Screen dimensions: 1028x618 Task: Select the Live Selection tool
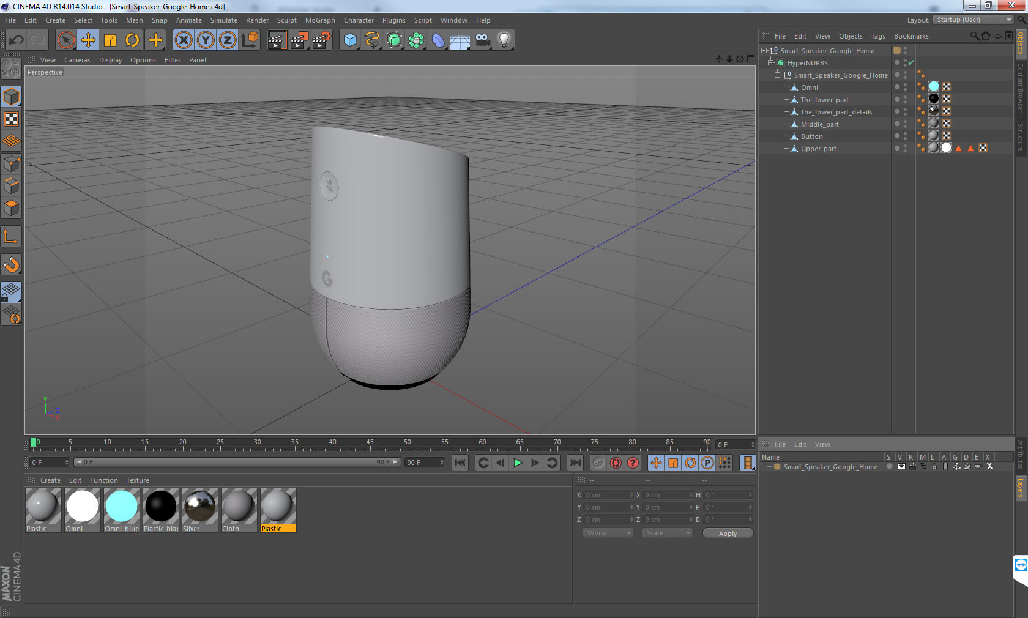pyautogui.click(x=66, y=40)
